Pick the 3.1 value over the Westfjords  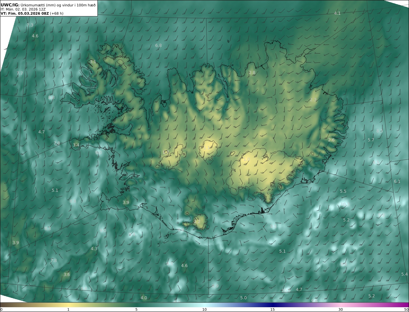point(93,62)
